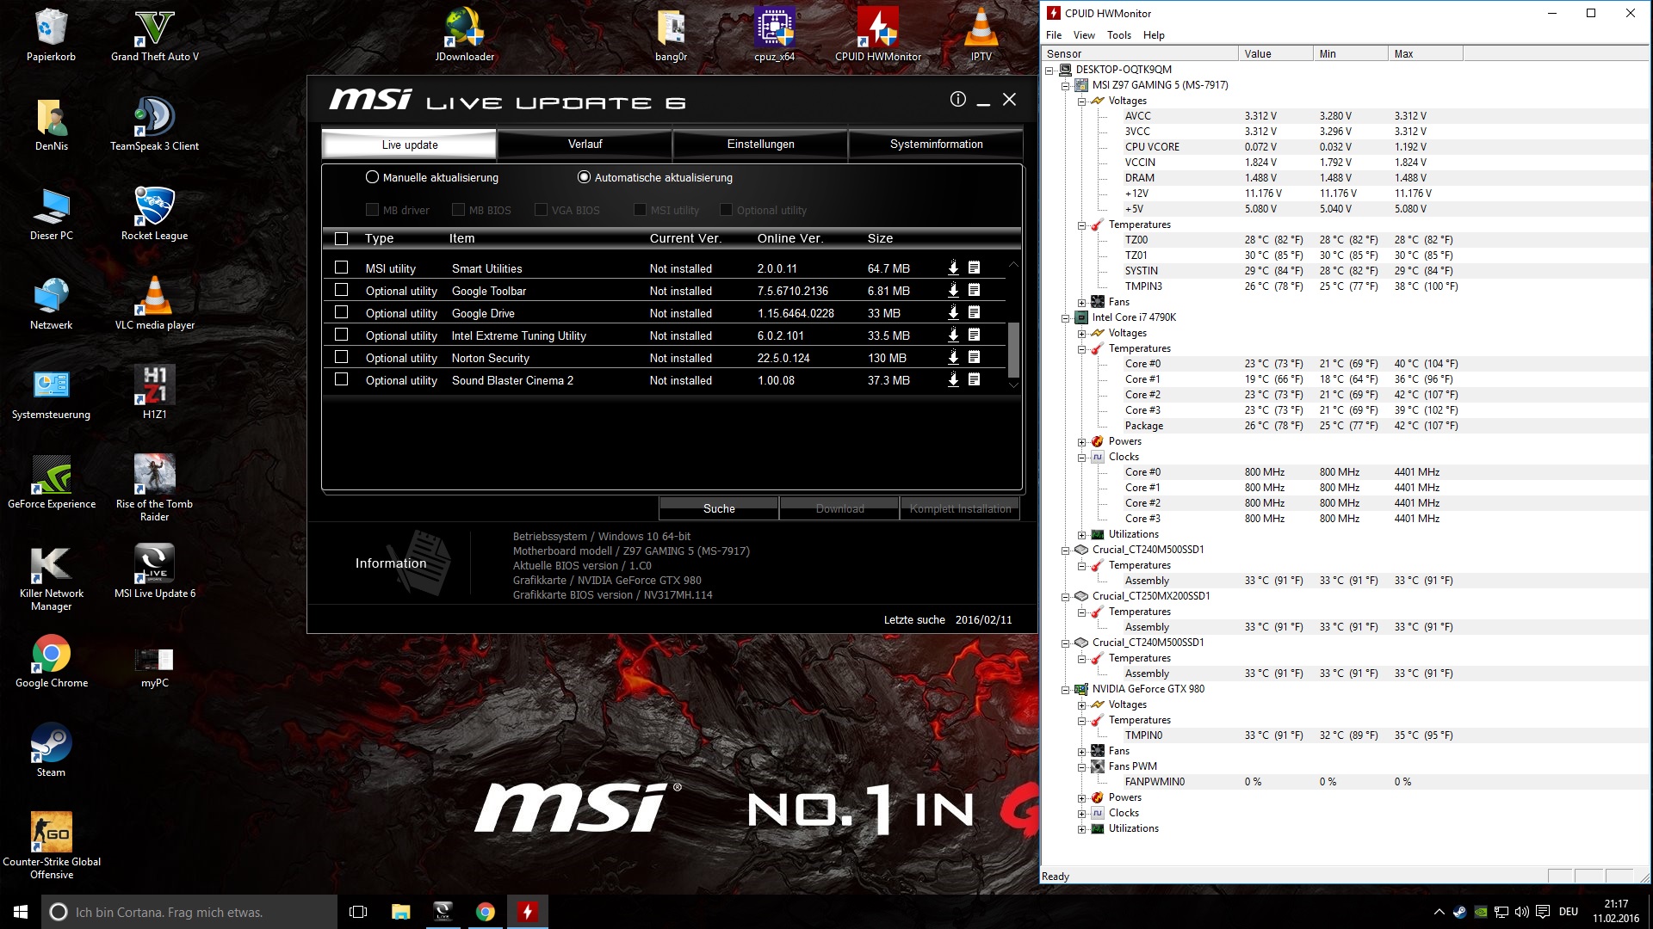Click the Suche button
Viewport: 1653px width, 929px height.
coord(719,508)
